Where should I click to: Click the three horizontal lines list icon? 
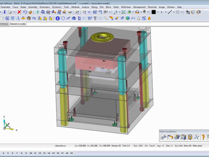13,18
